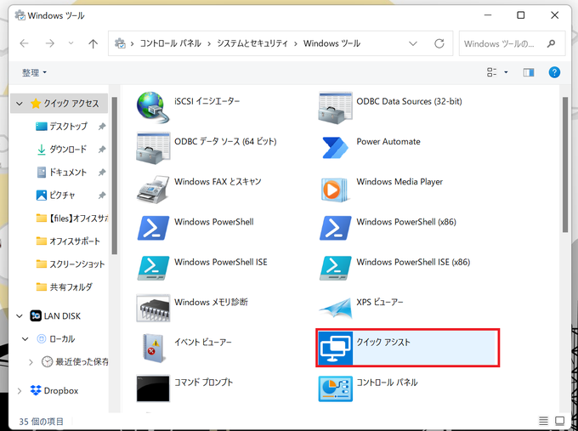Open the address bar history dropdown
Viewport: 578px width, 431px height.
click(x=413, y=43)
